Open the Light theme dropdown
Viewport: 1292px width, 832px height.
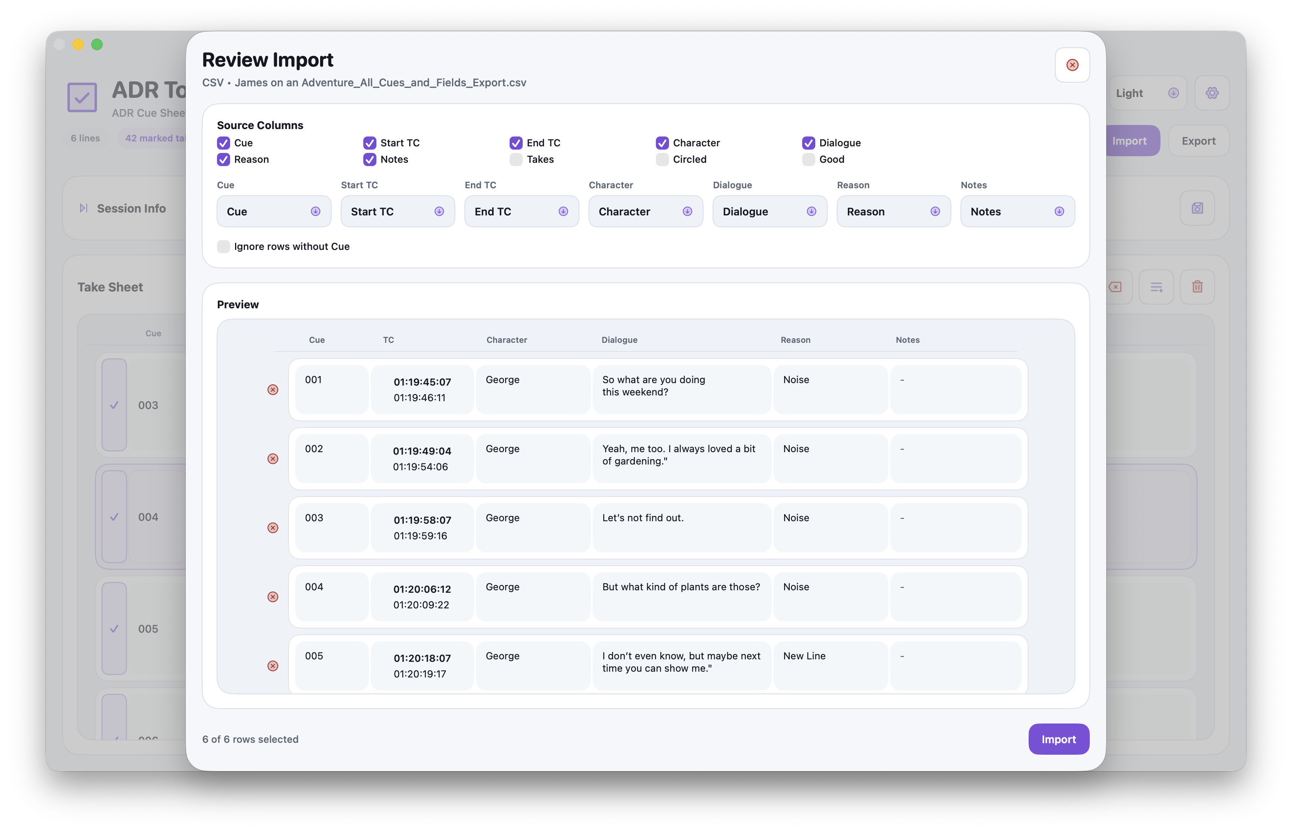(1147, 92)
